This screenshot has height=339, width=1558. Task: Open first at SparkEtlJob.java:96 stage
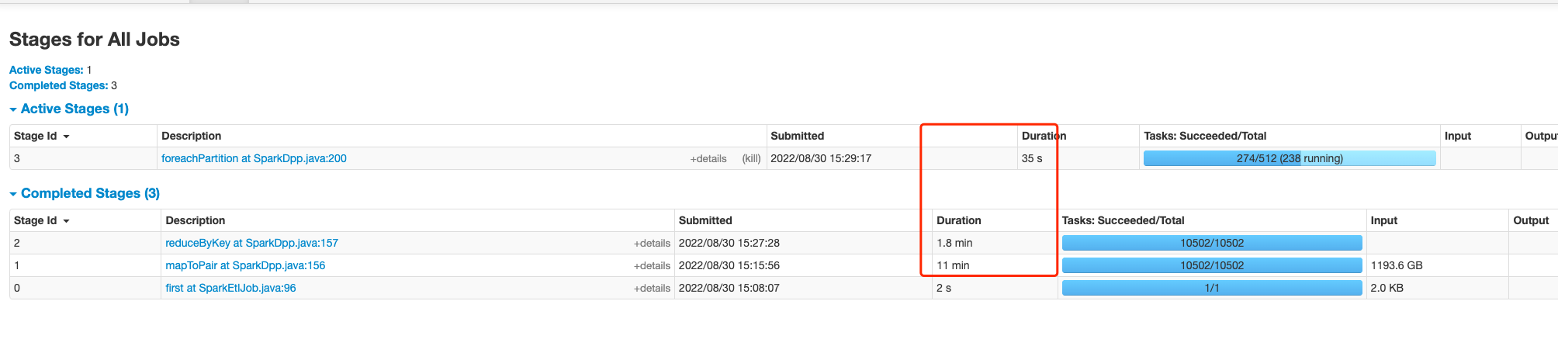pos(230,288)
